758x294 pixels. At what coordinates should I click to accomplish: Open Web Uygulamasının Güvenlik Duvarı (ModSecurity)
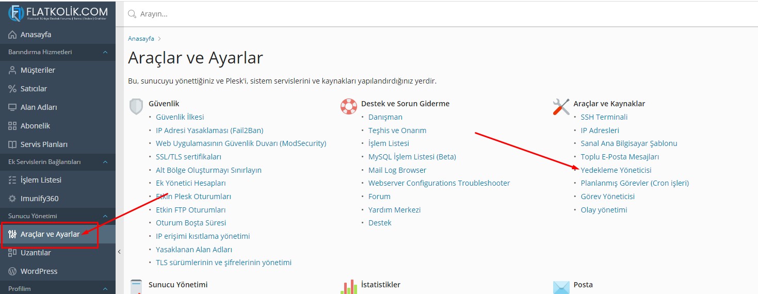[x=241, y=143]
